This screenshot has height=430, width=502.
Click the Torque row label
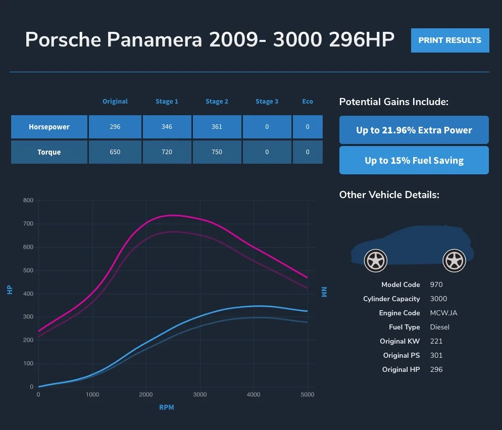coord(49,152)
